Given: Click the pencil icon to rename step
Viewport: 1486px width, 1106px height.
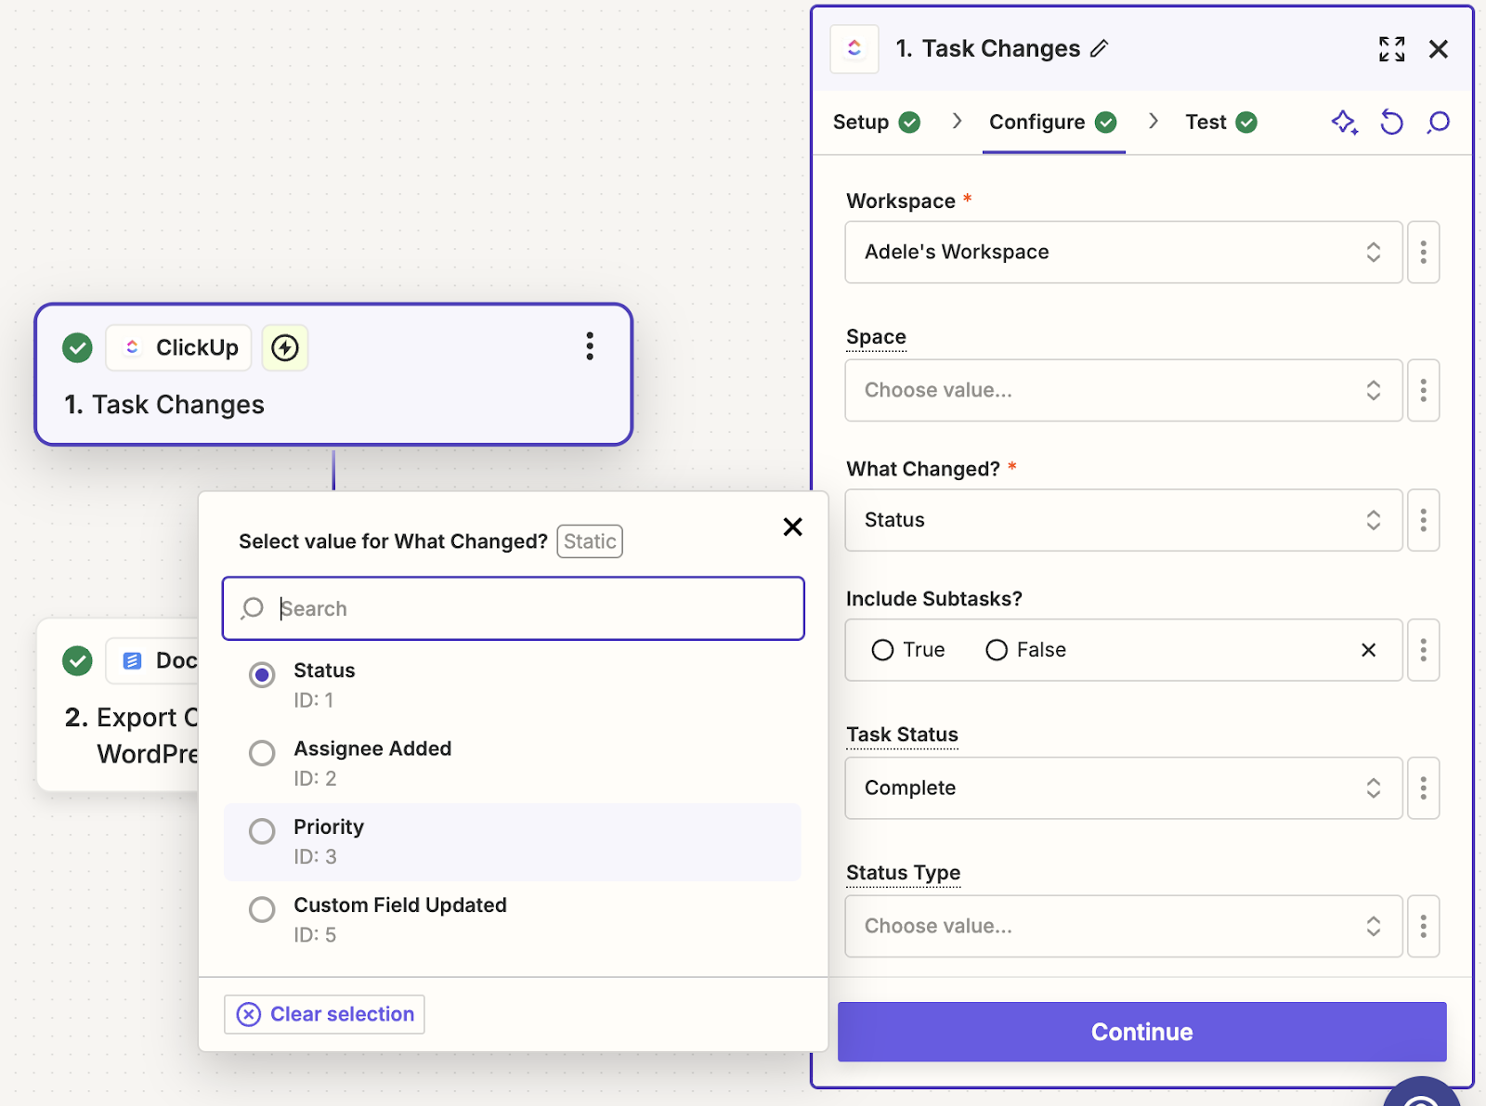Looking at the screenshot, I should click(1100, 49).
